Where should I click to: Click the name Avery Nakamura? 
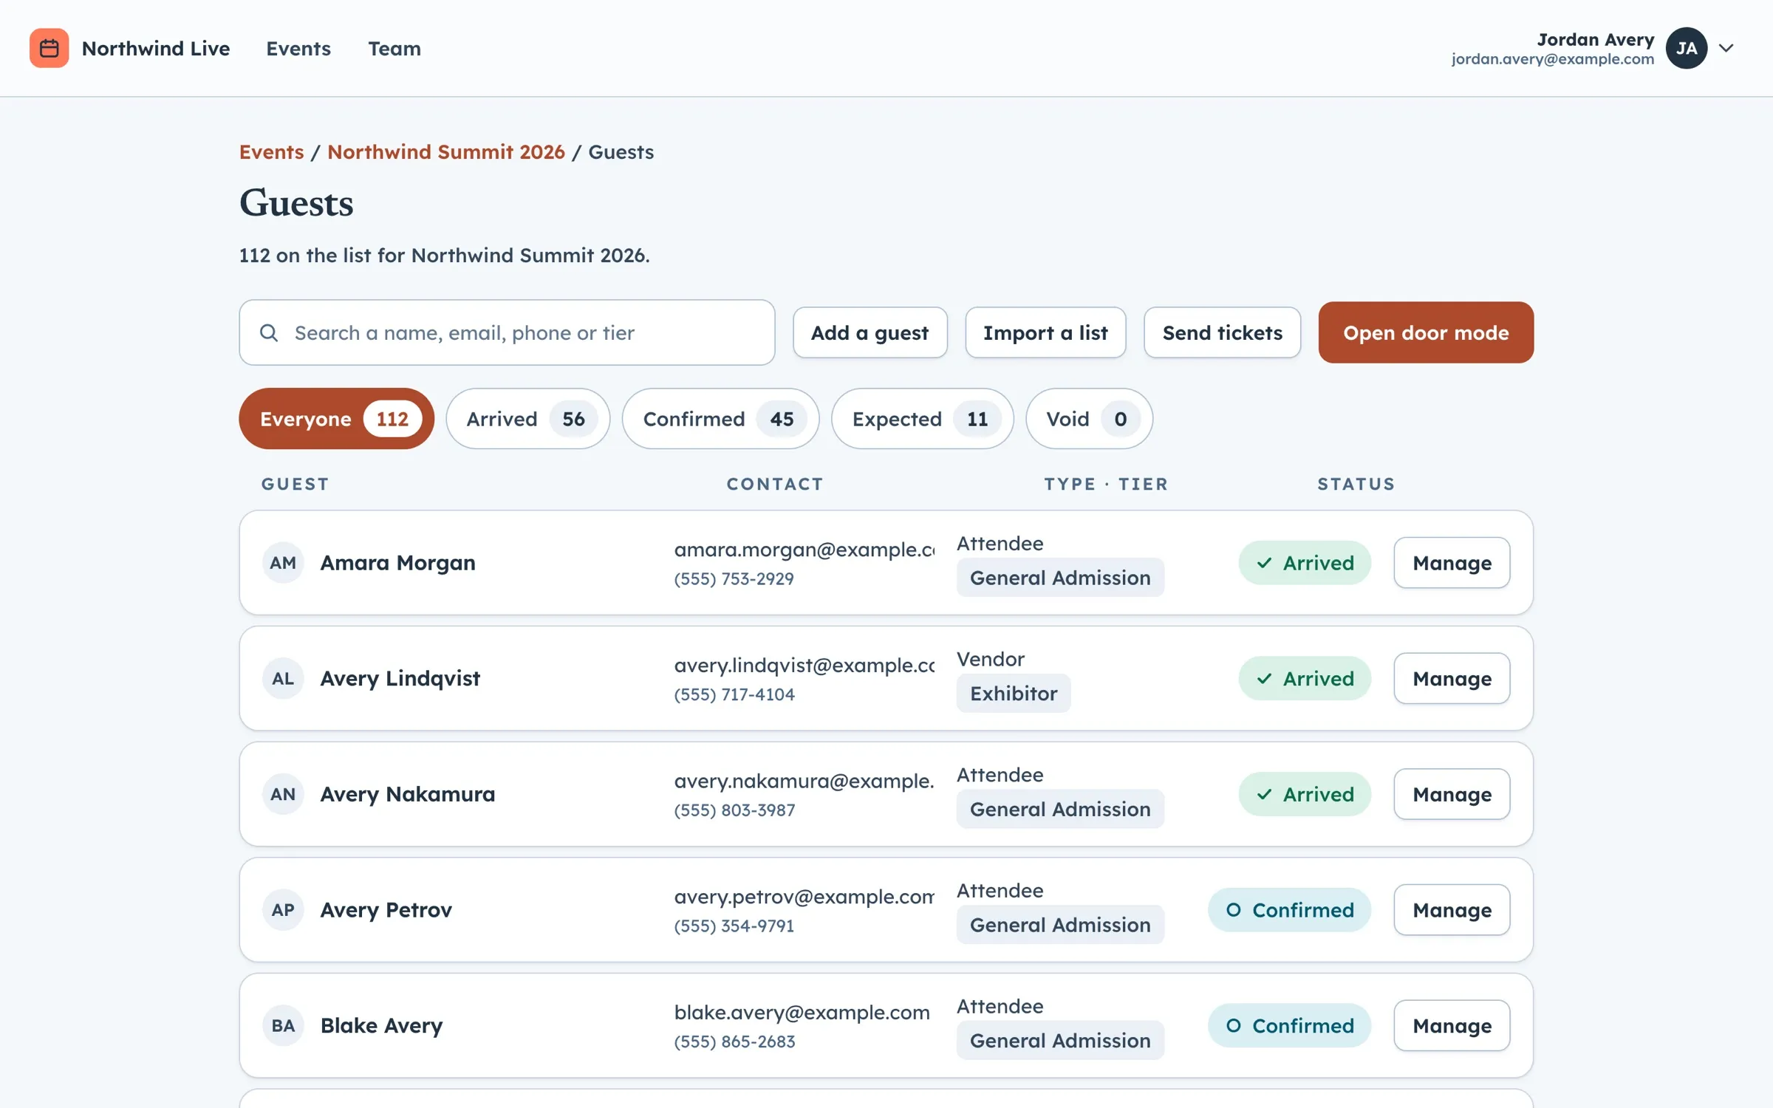[x=408, y=794]
